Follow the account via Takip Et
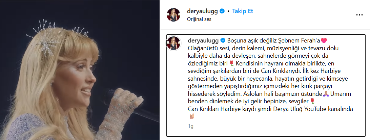The image size is (370, 140). (x=243, y=11)
